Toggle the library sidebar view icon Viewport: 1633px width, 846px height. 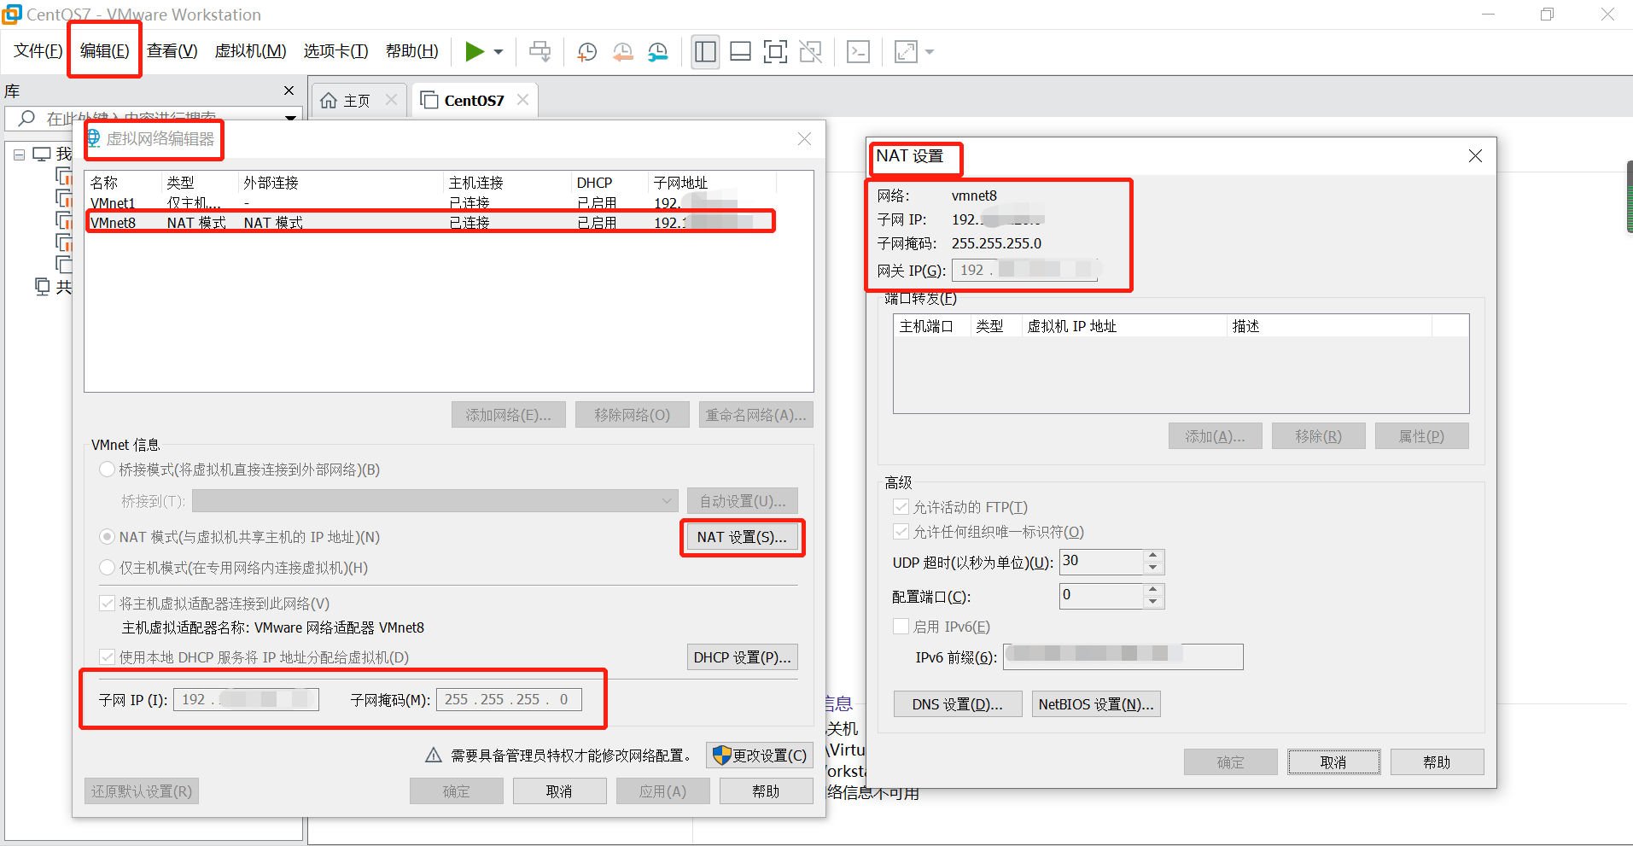click(705, 52)
